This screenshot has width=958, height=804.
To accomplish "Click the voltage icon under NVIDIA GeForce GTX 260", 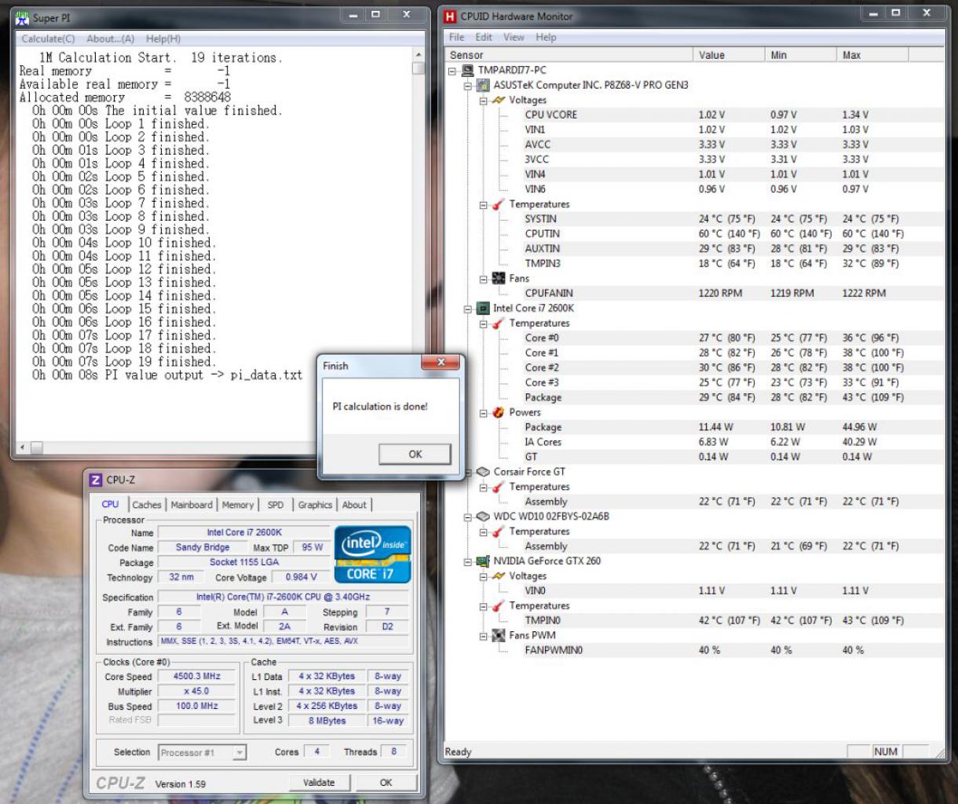I will 499,576.
